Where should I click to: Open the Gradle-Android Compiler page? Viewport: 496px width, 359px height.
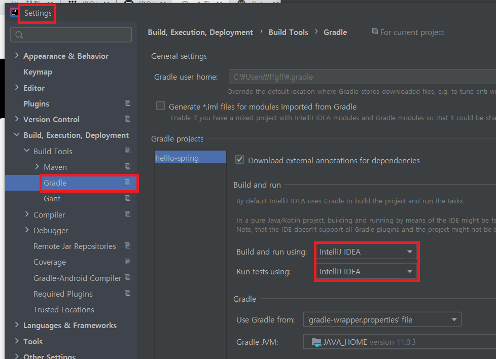77,278
